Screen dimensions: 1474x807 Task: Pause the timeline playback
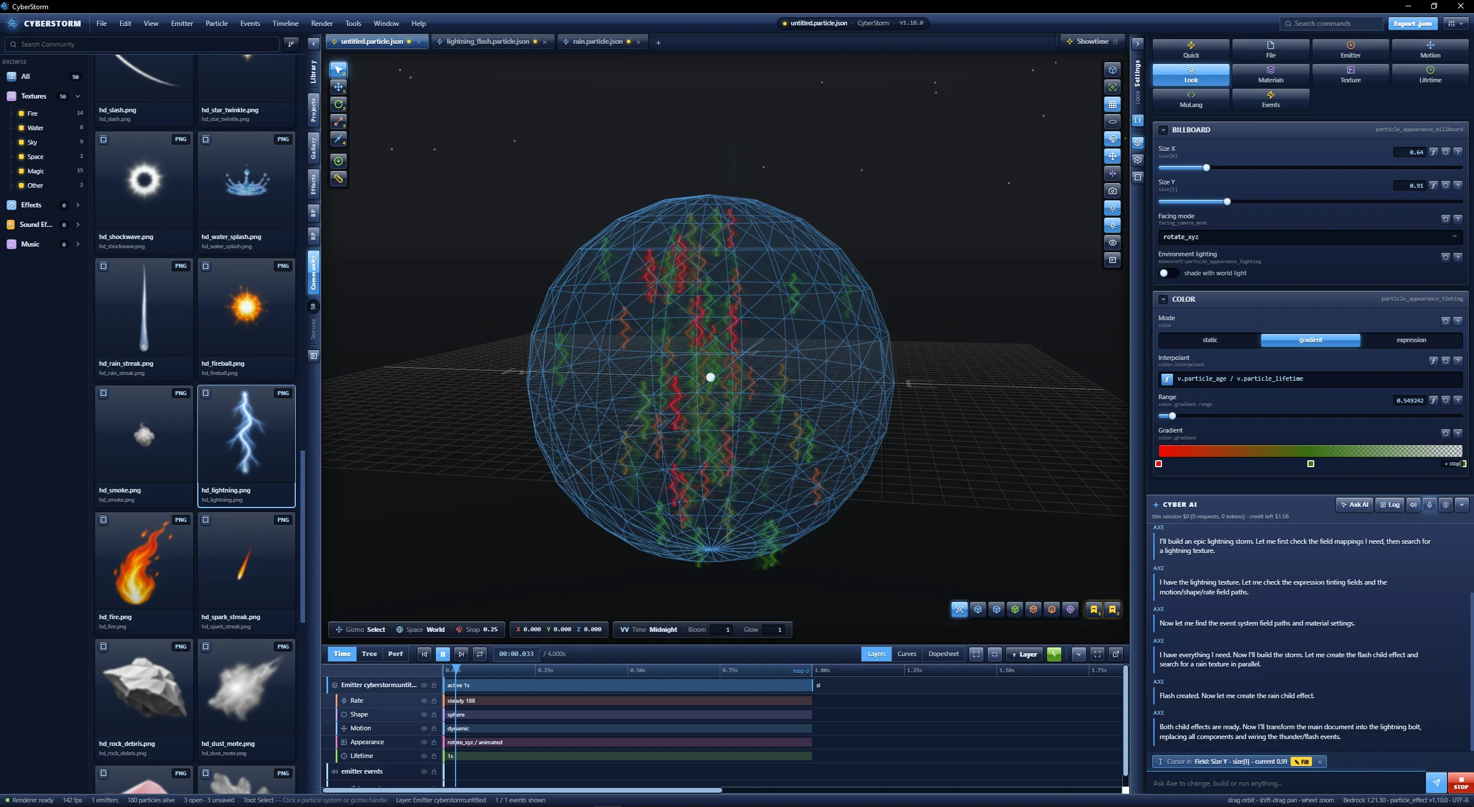[443, 654]
